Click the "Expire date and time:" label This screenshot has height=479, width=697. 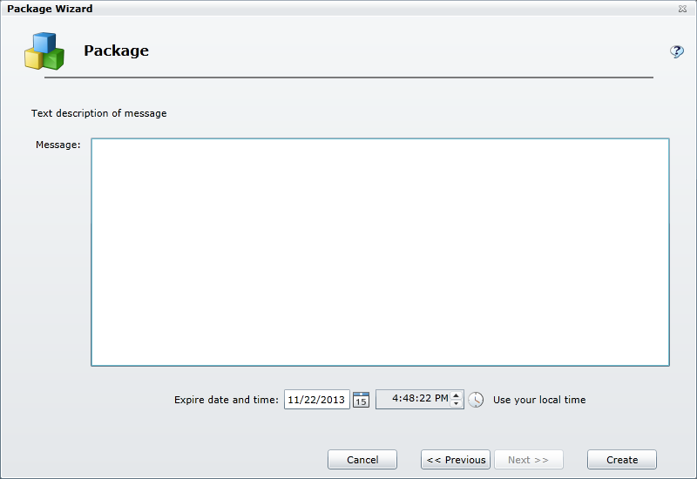(227, 400)
